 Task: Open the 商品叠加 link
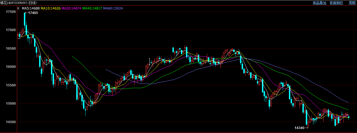tap(319, 3)
